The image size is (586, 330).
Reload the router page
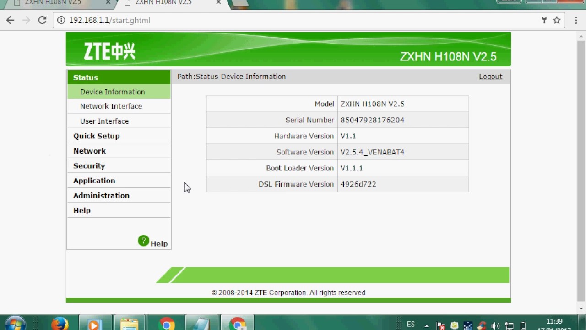coord(42,20)
